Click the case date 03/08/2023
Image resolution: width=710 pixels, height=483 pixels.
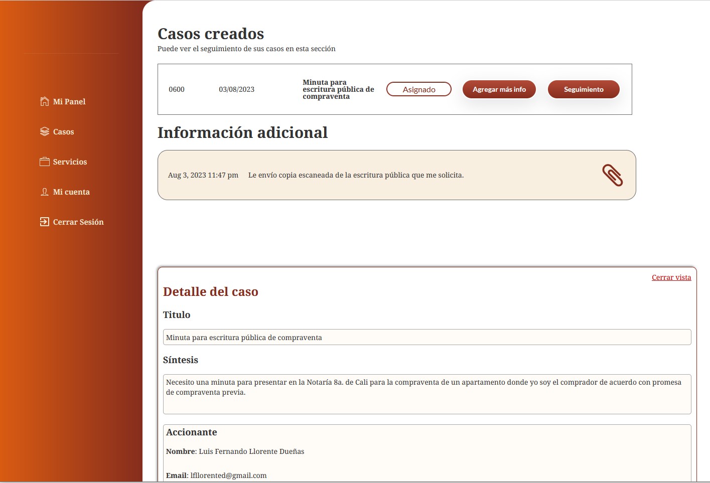click(x=236, y=89)
